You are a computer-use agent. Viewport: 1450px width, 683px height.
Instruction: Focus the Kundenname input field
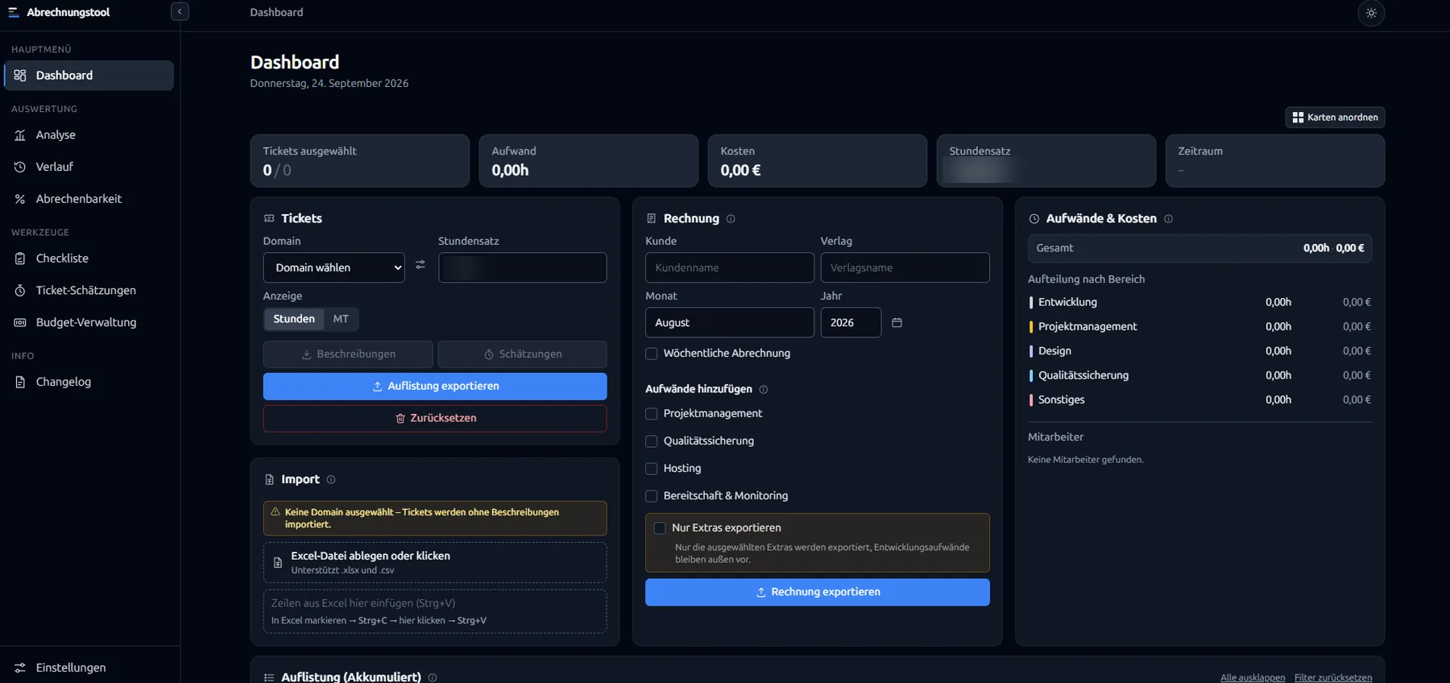pos(730,267)
